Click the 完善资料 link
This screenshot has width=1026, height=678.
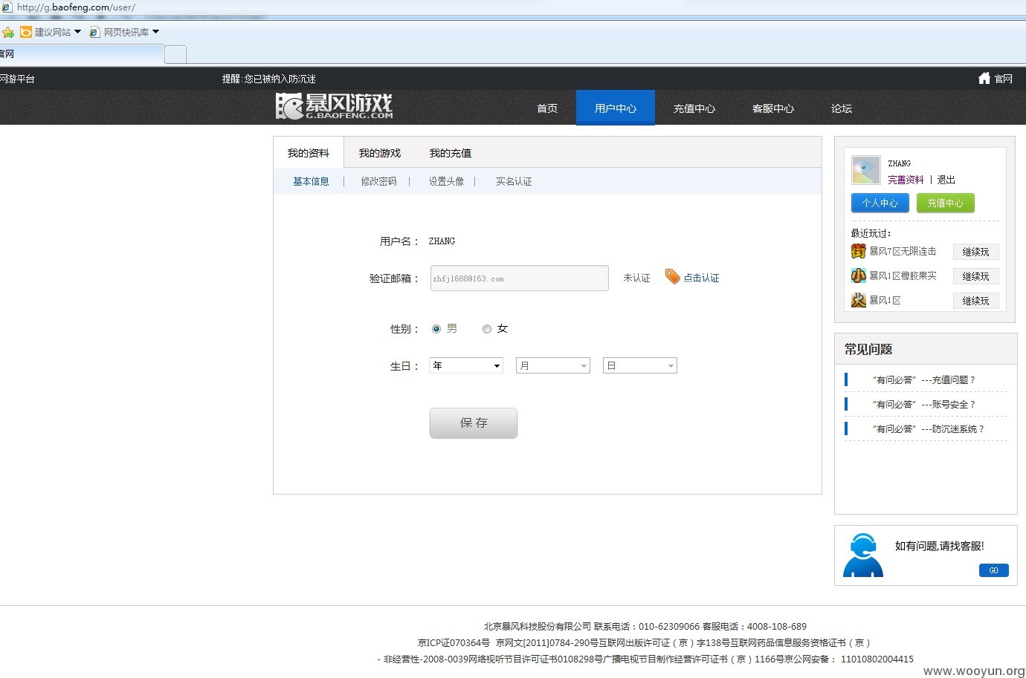pyautogui.click(x=906, y=180)
